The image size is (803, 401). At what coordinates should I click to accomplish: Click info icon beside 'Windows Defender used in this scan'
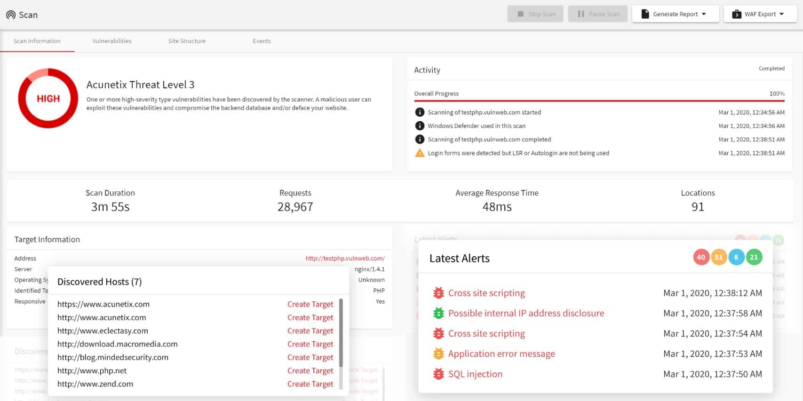[x=420, y=126]
